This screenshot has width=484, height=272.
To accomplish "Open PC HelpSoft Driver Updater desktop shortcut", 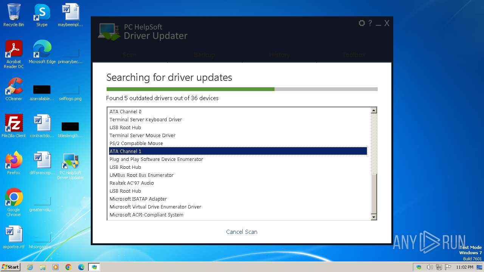I will tap(70, 165).
